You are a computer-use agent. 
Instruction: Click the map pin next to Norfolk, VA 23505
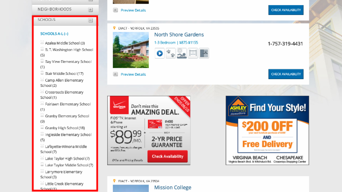(114, 28)
